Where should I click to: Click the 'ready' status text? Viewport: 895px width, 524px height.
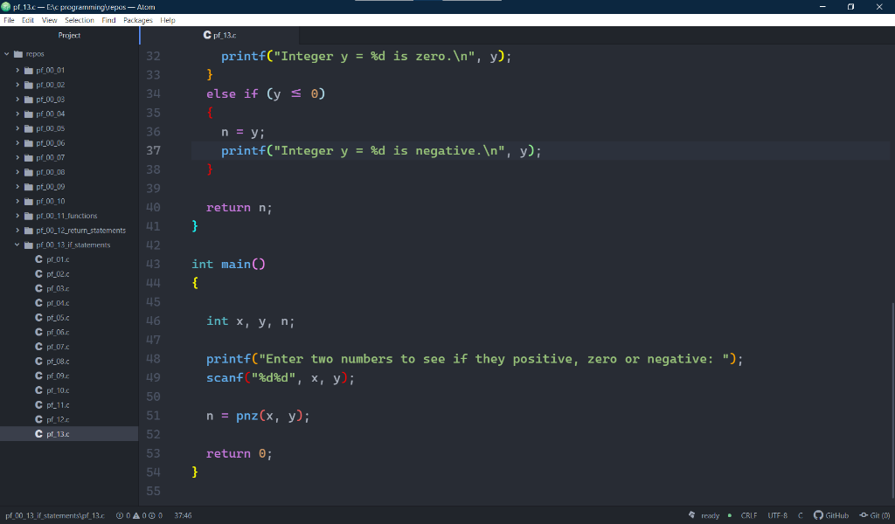(710, 515)
